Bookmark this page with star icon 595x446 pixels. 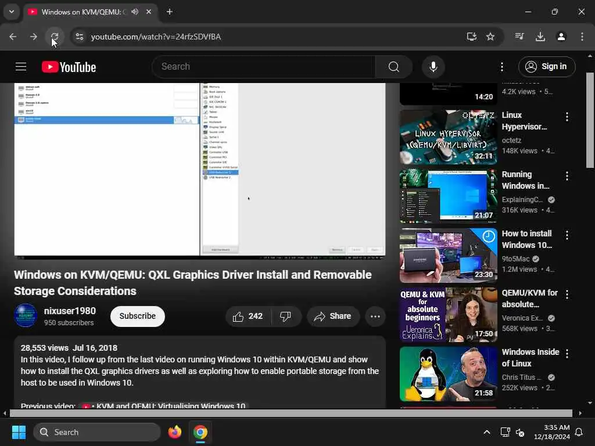tap(490, 37)
